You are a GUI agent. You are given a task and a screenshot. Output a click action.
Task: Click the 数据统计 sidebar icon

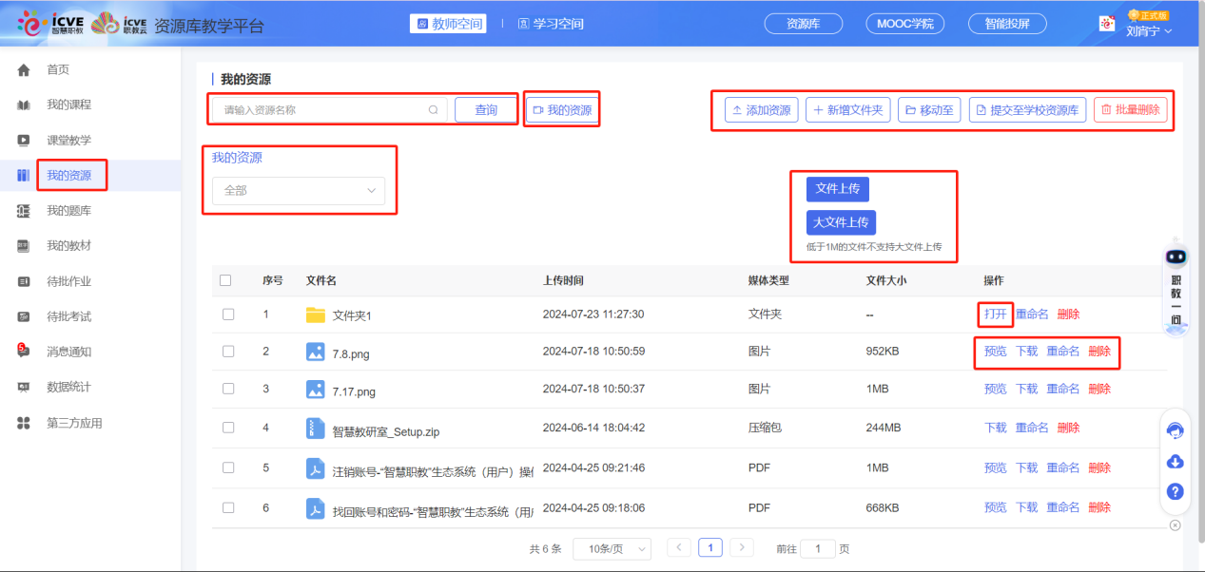coord(24,388)
